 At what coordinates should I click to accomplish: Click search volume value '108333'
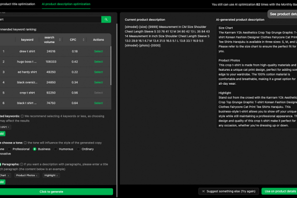[x=51, y=61]
